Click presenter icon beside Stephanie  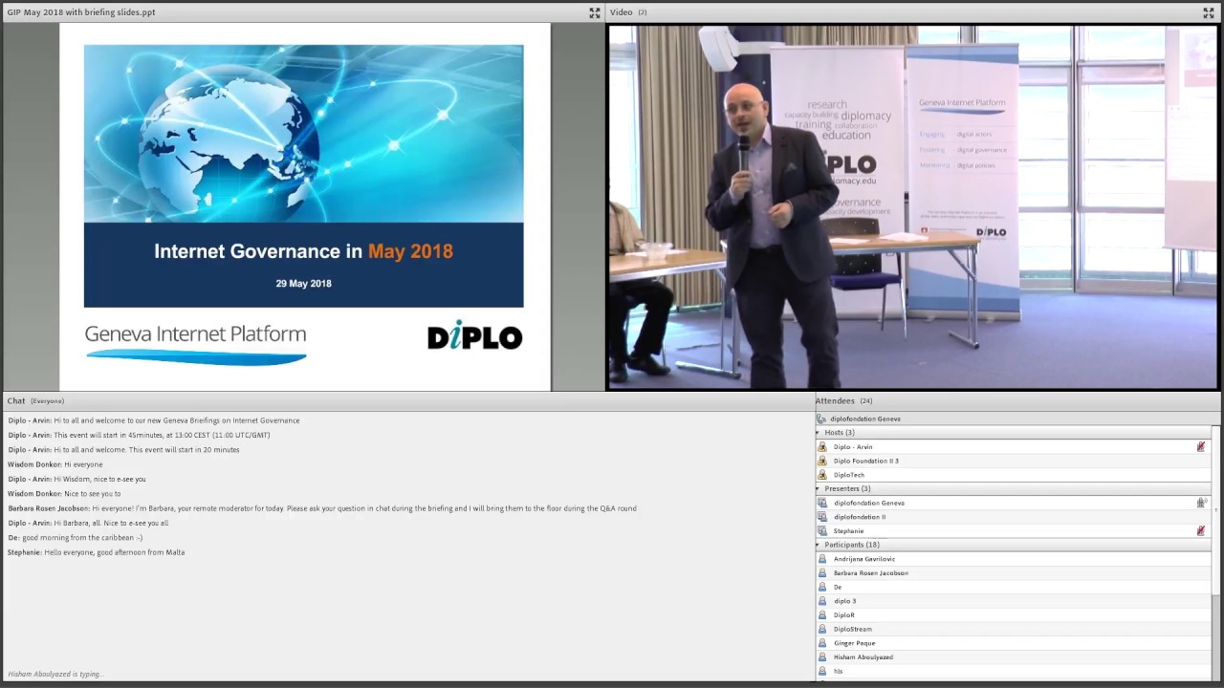click(821, 530)
